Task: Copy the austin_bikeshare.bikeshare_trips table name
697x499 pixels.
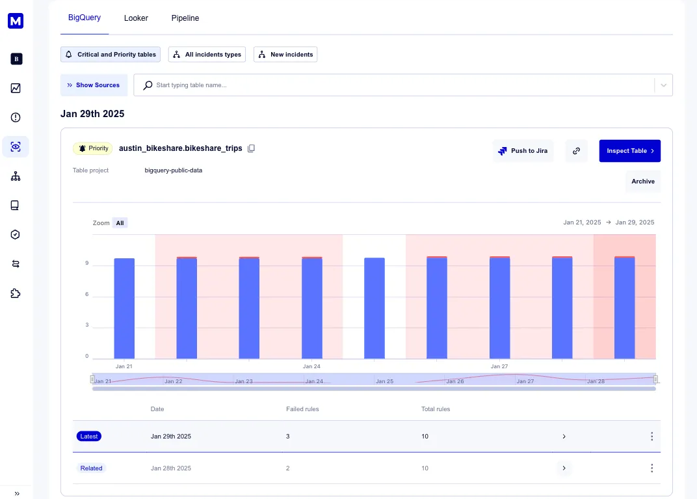Action: pos(252,148)
